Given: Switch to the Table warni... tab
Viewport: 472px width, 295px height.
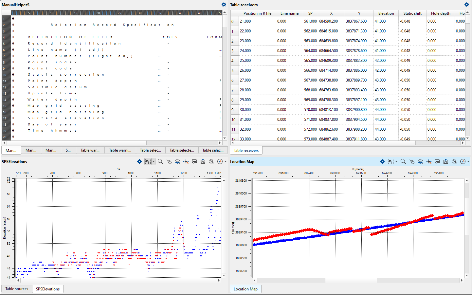Looking at the screenshot, I should tap(120, 150).
